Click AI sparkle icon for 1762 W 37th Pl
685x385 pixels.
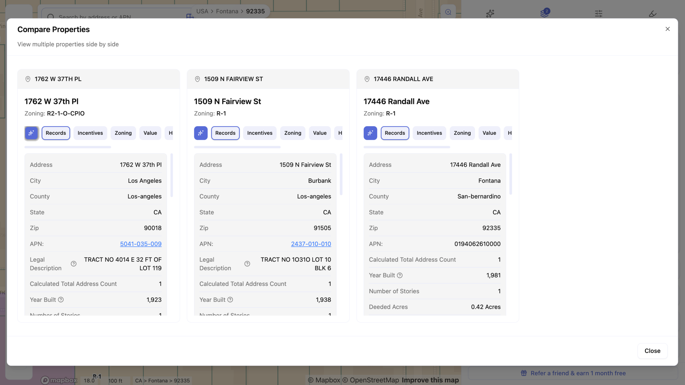[x=31, y=133]
